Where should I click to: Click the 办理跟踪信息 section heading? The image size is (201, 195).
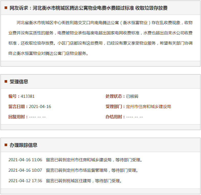[24, 145]
